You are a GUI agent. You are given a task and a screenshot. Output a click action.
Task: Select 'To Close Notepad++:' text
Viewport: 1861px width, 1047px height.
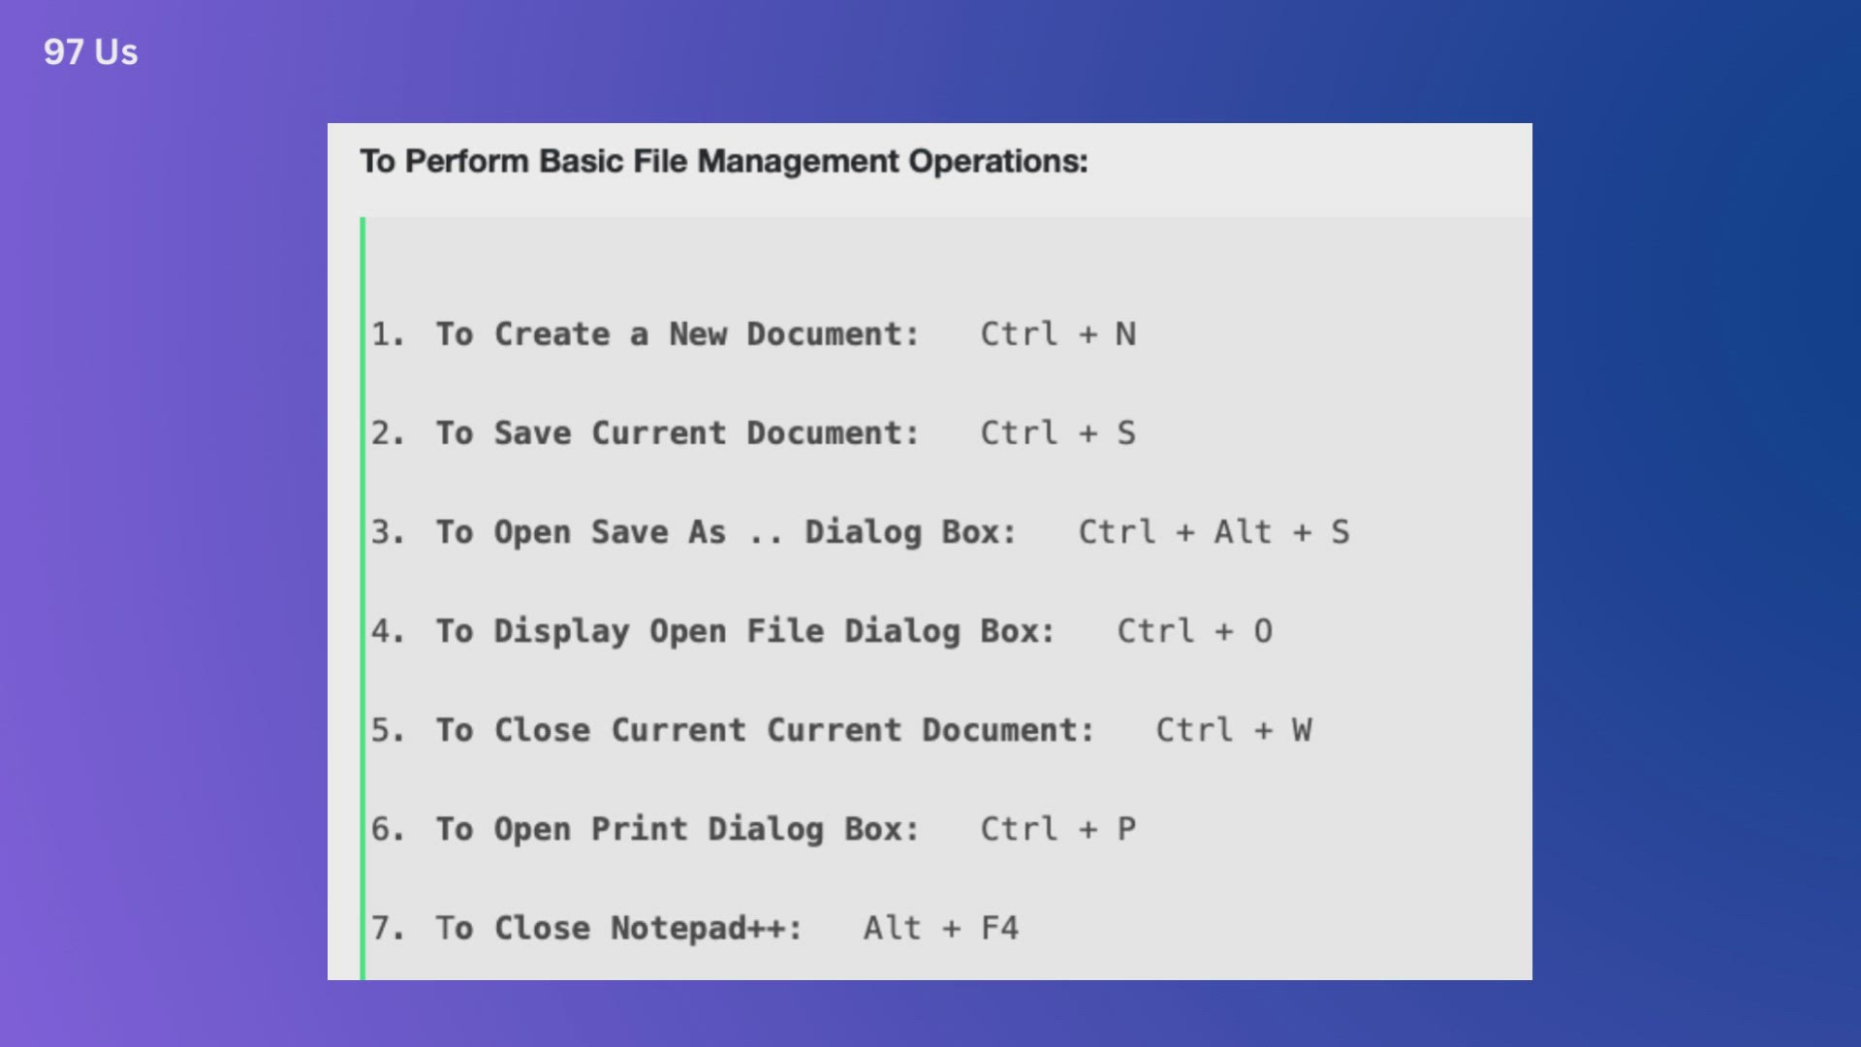tap(618, 928)
